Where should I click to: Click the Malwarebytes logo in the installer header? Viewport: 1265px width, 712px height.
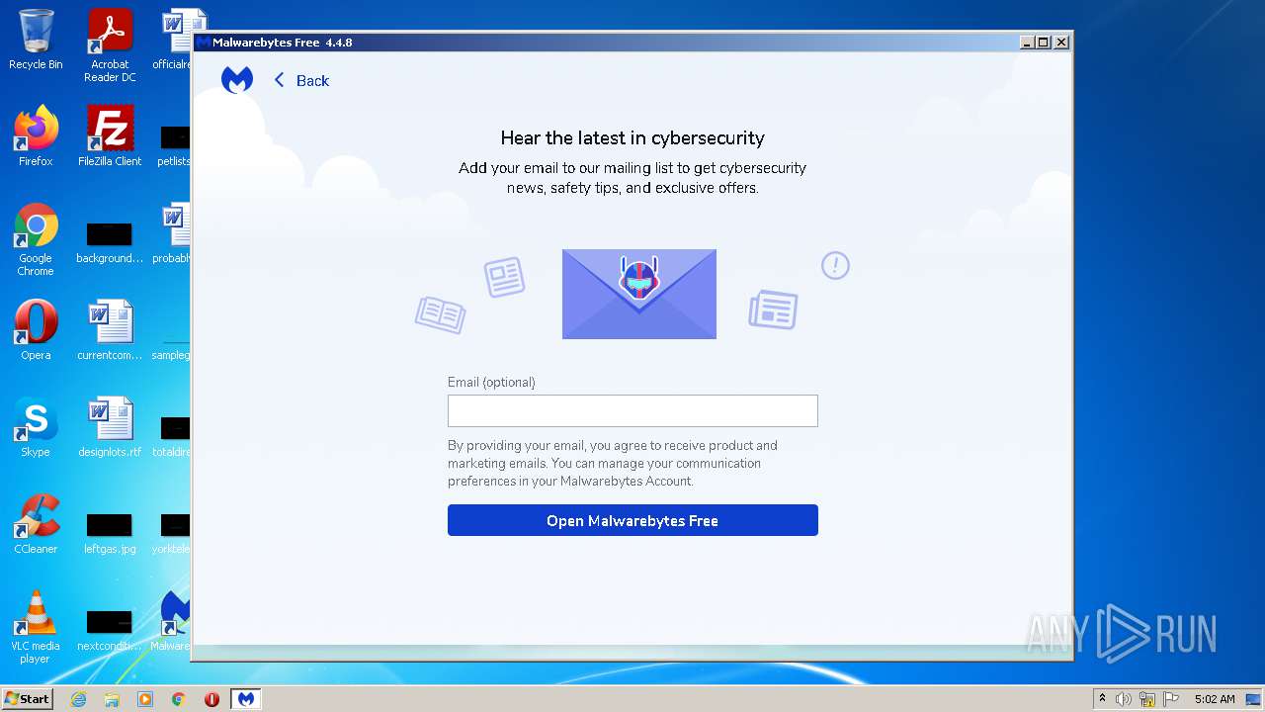237,80
